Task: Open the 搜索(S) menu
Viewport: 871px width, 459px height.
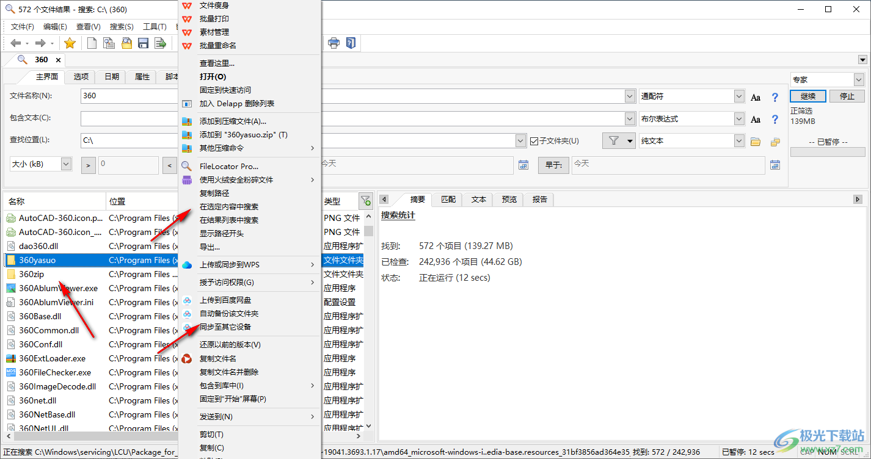Action: 122,26
